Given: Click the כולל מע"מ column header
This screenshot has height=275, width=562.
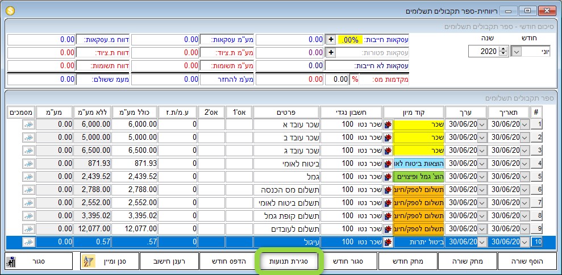Looking at the screenshot, I should pos(135,113).
